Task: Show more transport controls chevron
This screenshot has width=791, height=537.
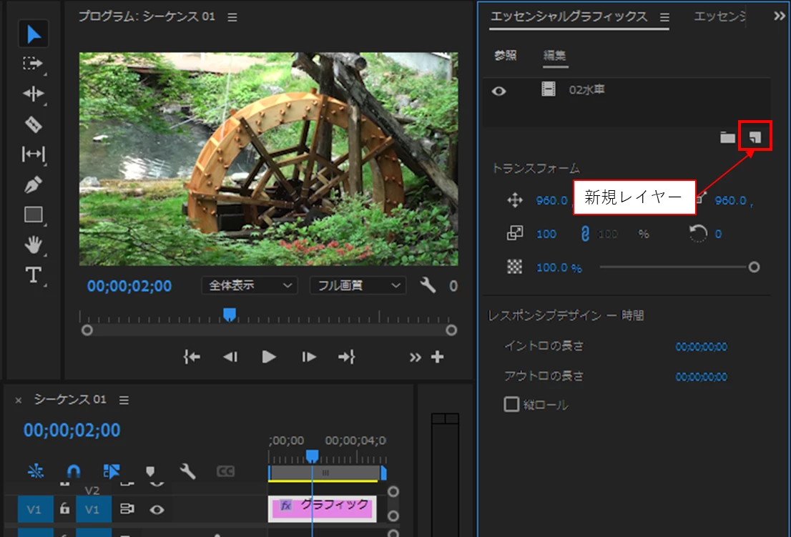Action: [416, 358]
